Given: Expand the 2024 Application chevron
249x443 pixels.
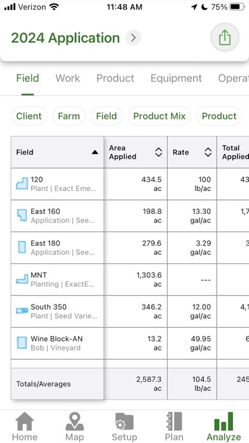Looking at the screenshot, I should tap(133, 38).
